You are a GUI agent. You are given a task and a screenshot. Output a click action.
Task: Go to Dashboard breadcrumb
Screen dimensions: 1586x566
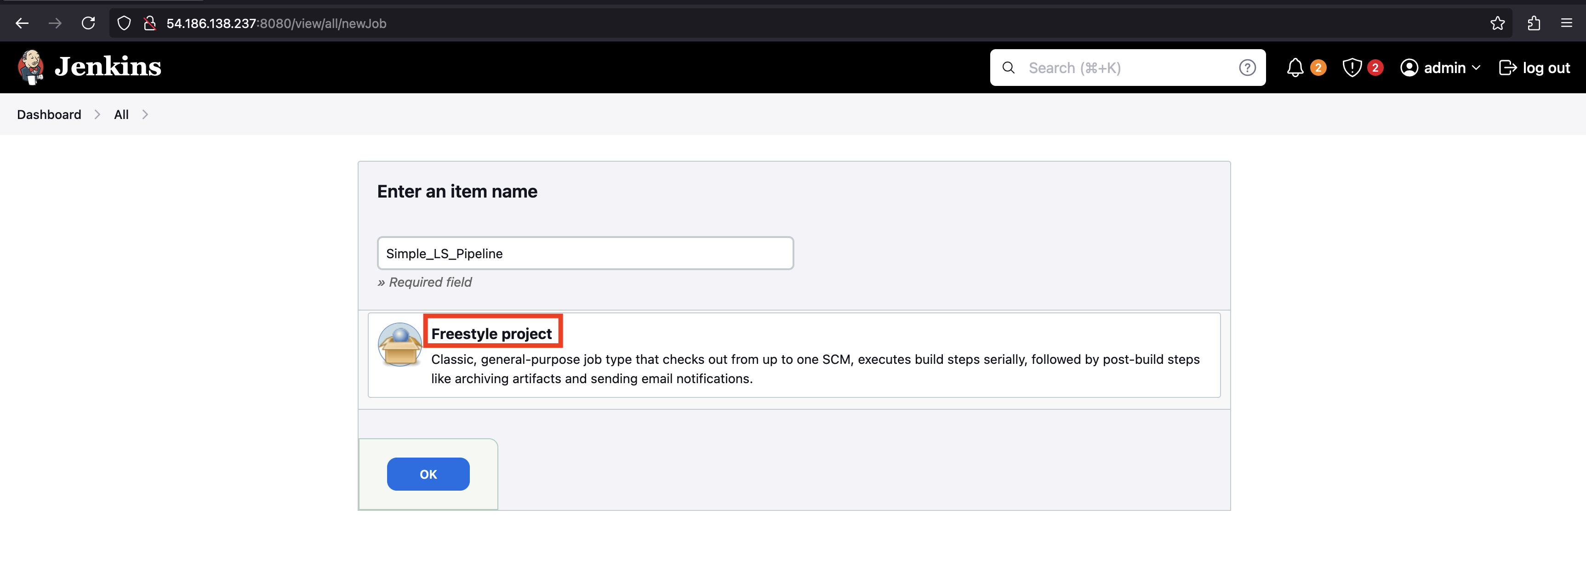pos(49,114)
